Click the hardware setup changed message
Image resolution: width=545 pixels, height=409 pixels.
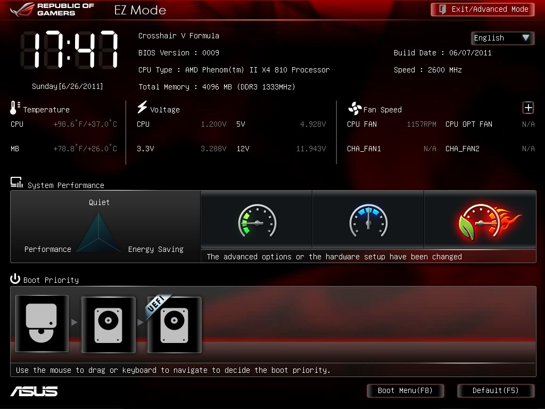[334, 257]
